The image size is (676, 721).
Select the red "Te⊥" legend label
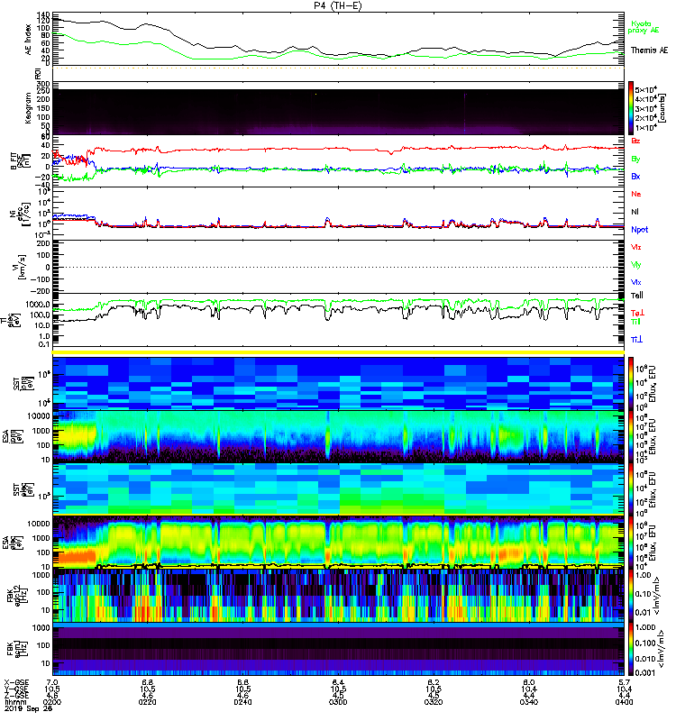pos(637,313)
